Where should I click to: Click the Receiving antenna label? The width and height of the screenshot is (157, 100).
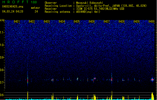(x=57, y=12)
